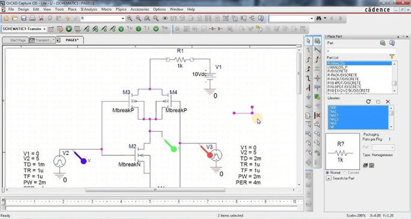Open the SCHEMATIC1-Transient profile dropdown
Image resolution: width=411 pixels, height=219 pixels.
(44, 29)
